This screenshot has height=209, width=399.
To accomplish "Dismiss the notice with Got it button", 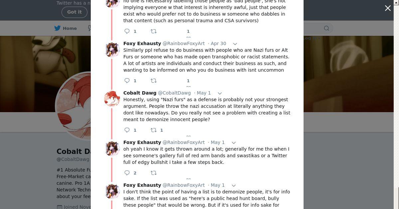I will point(74,12).
